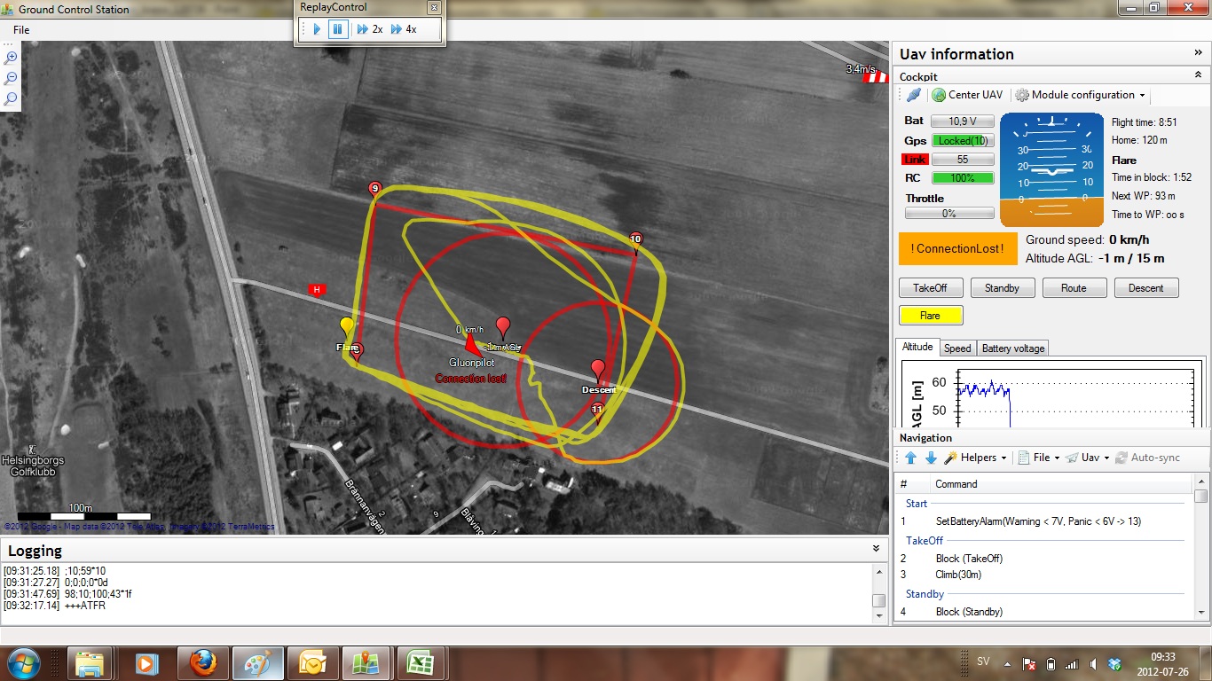Select the Block (Standby) row

(1043, 612)
